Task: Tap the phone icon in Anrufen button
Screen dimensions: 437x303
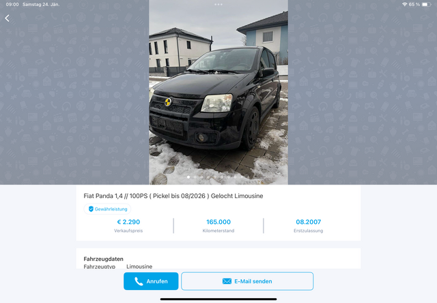Action: pos(139,281)
